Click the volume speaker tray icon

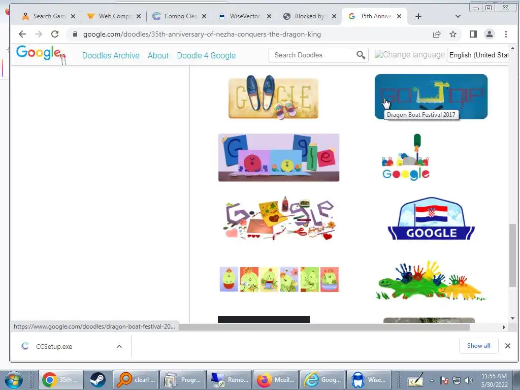pyautogui.click(x=469, y=381)
